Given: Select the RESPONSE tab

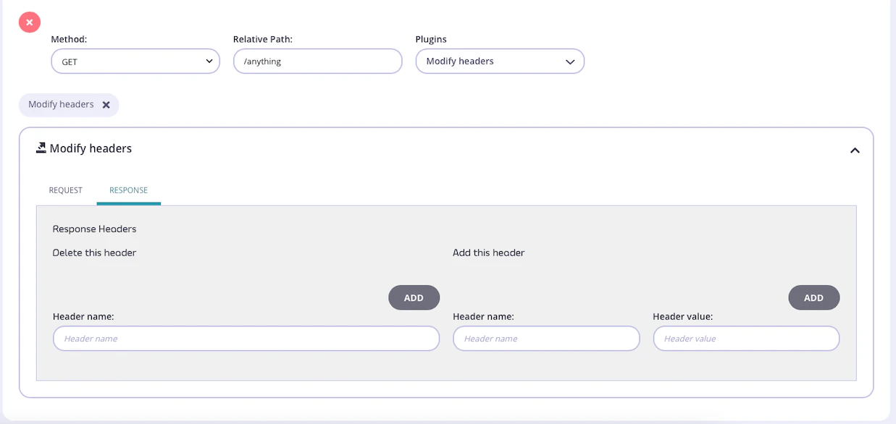Looking at the screenshot, I should 128,190.
